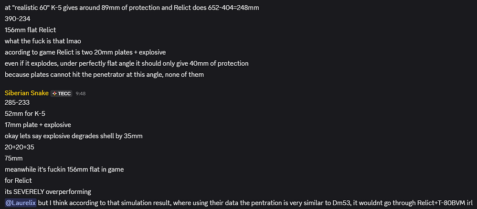
Task: Click the TECC tag label text
Action: click(64, 94)
